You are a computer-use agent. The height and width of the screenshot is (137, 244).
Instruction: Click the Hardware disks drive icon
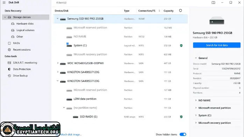[13, 24]
